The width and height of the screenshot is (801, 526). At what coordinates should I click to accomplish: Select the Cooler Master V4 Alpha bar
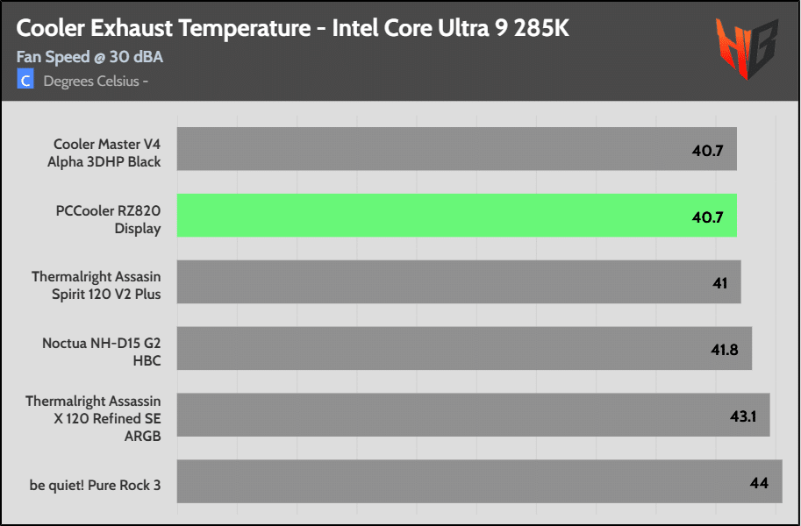click(x=456, y=149)
